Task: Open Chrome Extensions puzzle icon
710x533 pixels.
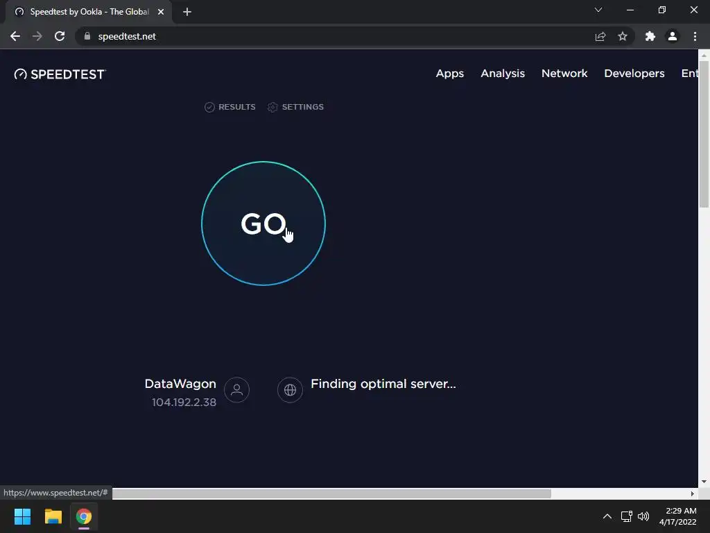Action: point(650,36)
